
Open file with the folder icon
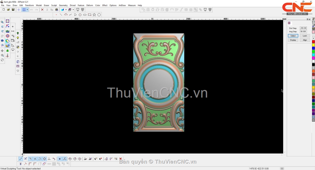pos(8,10)
